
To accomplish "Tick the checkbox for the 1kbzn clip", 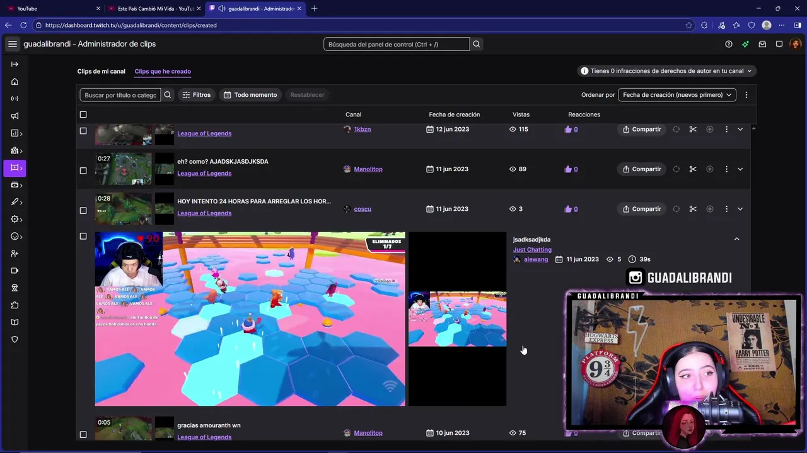I will (83, 131).
